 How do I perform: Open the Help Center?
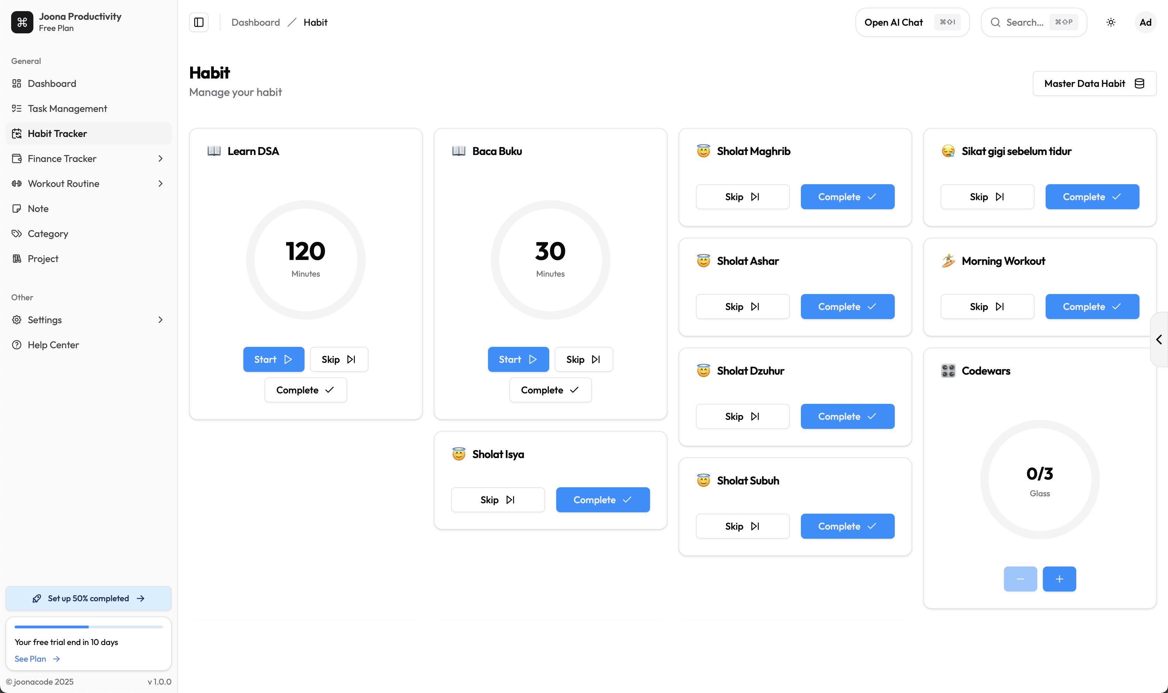(x=53, y=345)
